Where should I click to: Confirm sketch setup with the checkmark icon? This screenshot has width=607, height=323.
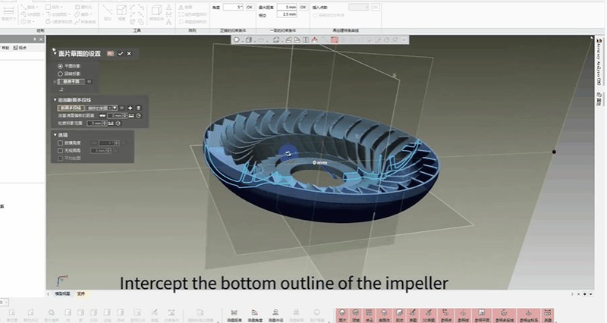120,54
